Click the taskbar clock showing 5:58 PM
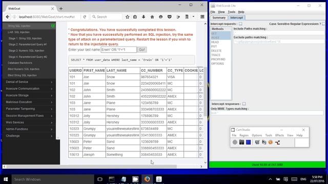 coord(317,179)
